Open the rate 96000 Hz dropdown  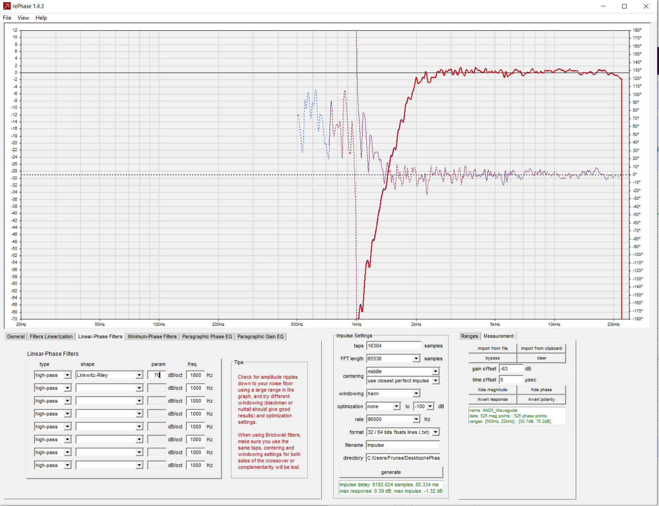click(416, 419)
